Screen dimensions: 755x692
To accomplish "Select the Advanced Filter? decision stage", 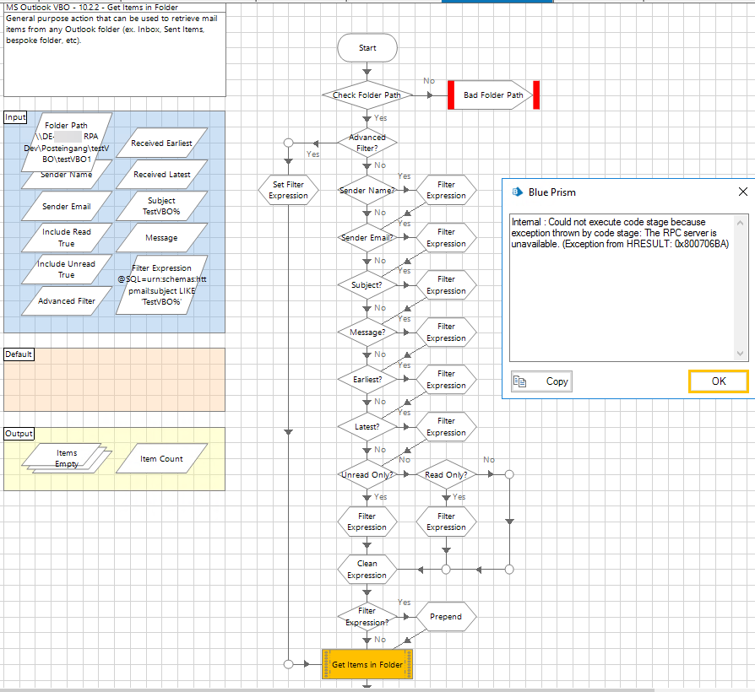I will (x=367, y=143).
